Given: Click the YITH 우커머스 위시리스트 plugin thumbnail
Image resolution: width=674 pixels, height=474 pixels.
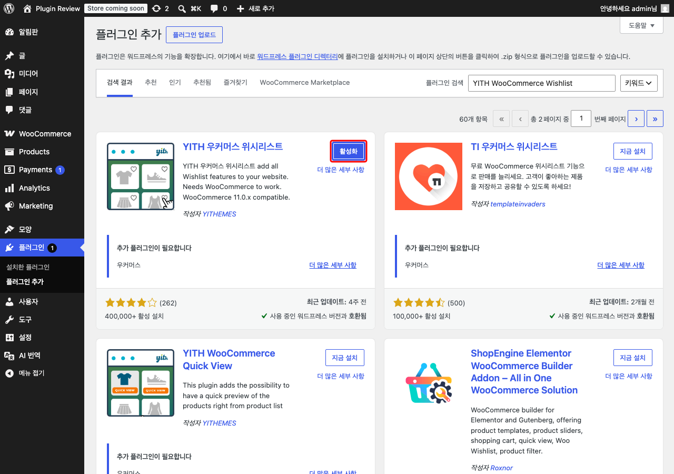Looking at the screenshot, I should point(141,176).
